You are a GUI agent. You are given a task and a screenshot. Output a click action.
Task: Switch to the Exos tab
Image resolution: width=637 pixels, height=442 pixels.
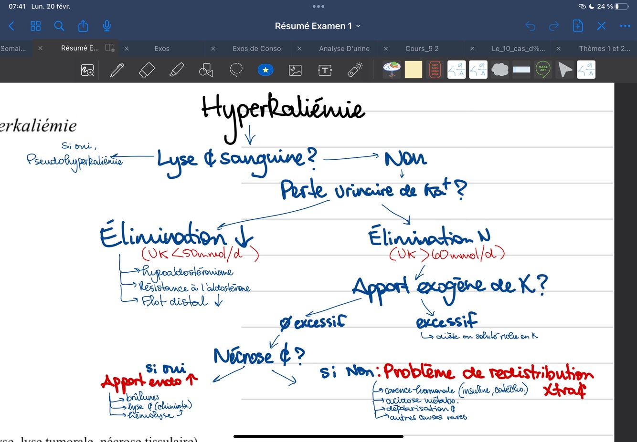coord(162,49)
